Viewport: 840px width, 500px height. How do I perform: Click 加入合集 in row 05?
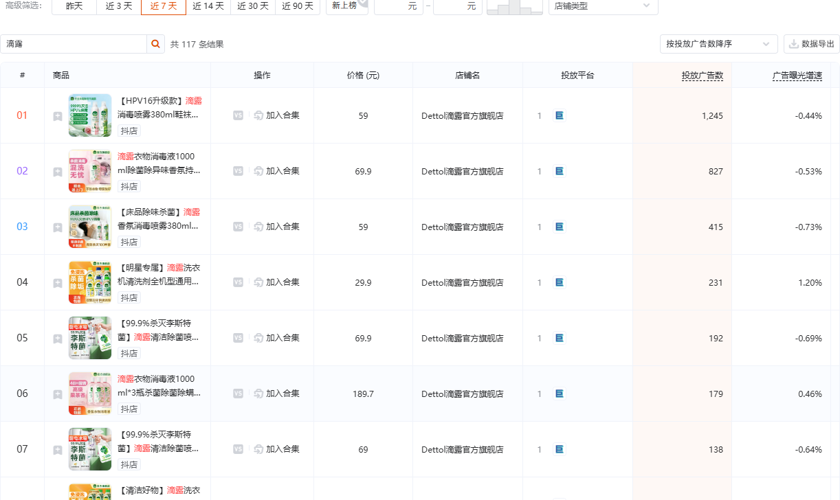(277, 338)
